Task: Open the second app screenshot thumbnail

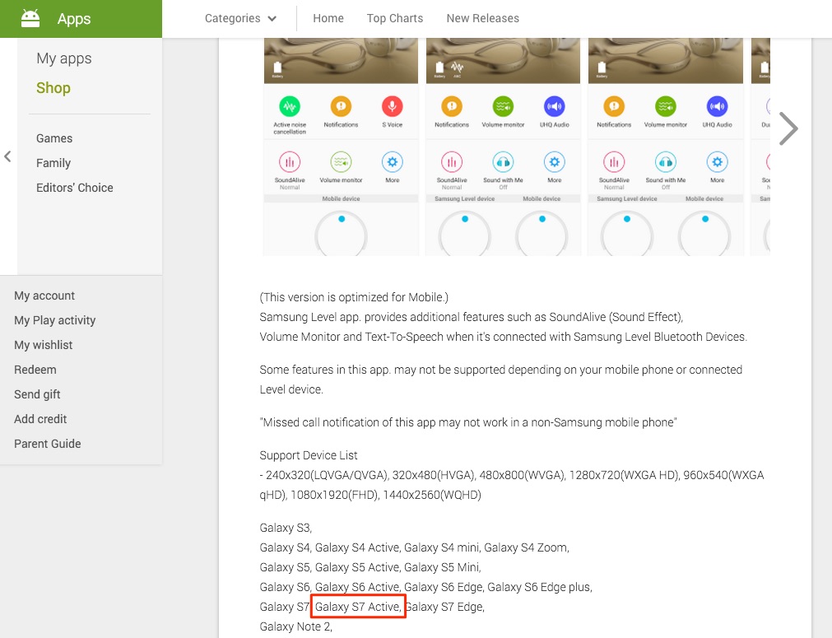Action: coord(503,147)
